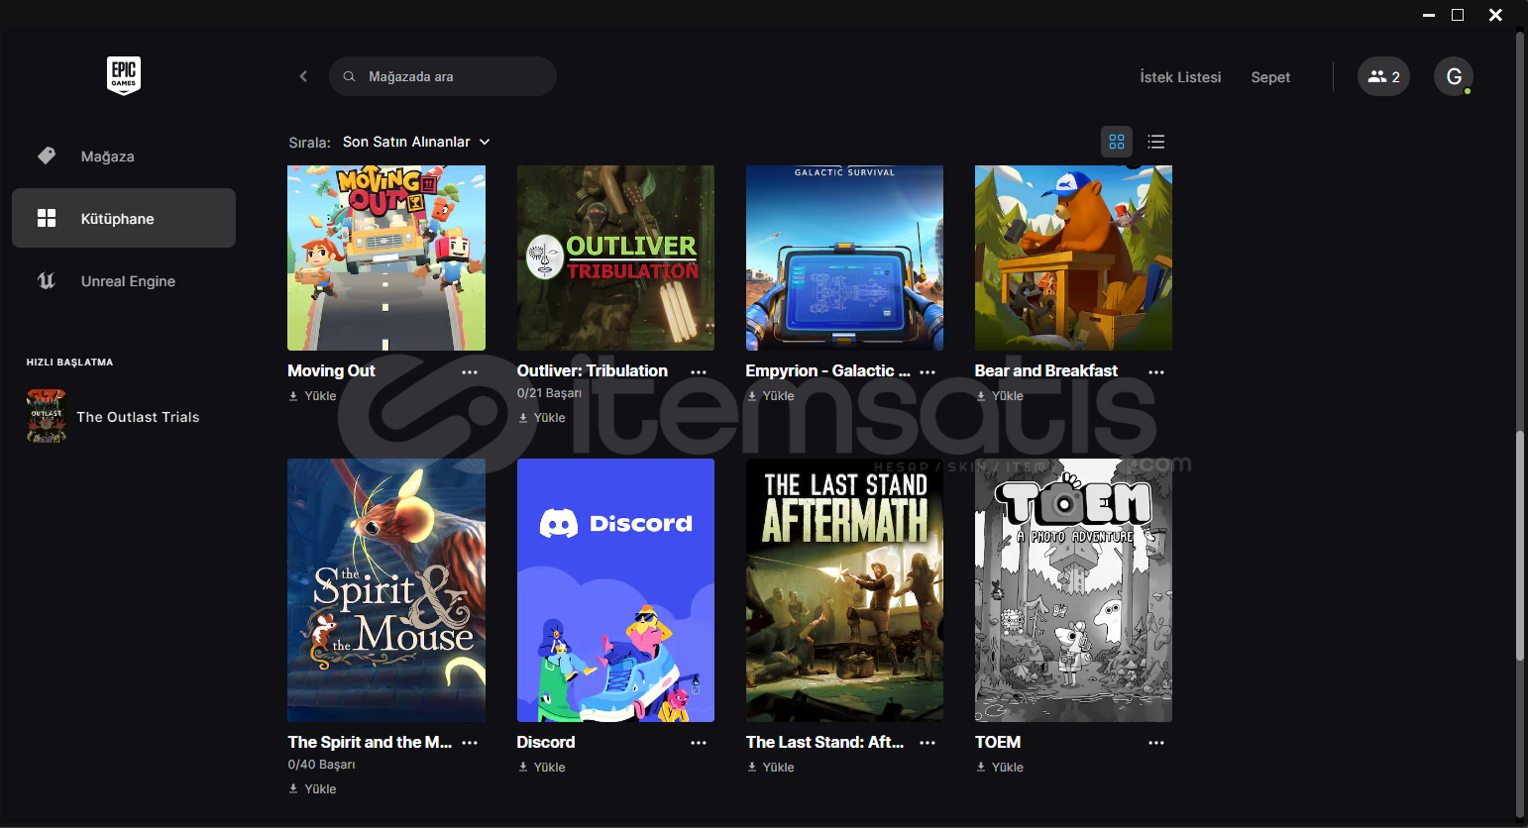This screenshot has height=828, width=1528.
Task: Open Outliver: Tribulation options menu
Action: point(699,372)
